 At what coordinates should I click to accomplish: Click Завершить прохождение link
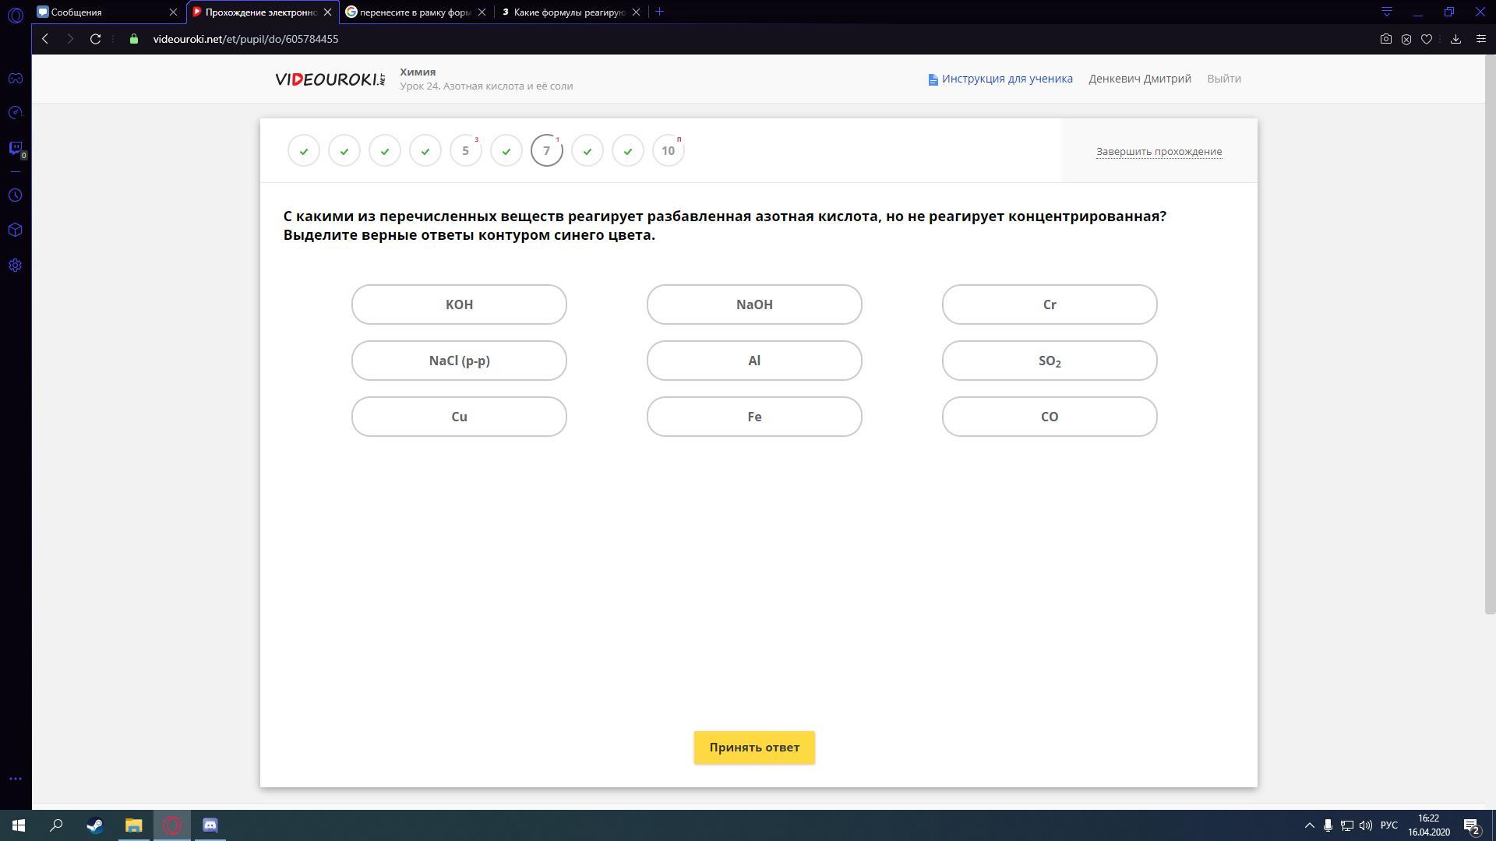coord(1159,152)
